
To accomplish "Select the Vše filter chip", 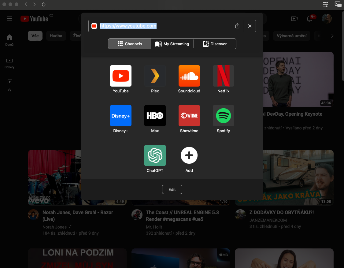I will coord(35,36).
